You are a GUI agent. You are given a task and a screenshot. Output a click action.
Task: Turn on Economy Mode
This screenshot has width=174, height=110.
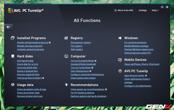[82, 61]
